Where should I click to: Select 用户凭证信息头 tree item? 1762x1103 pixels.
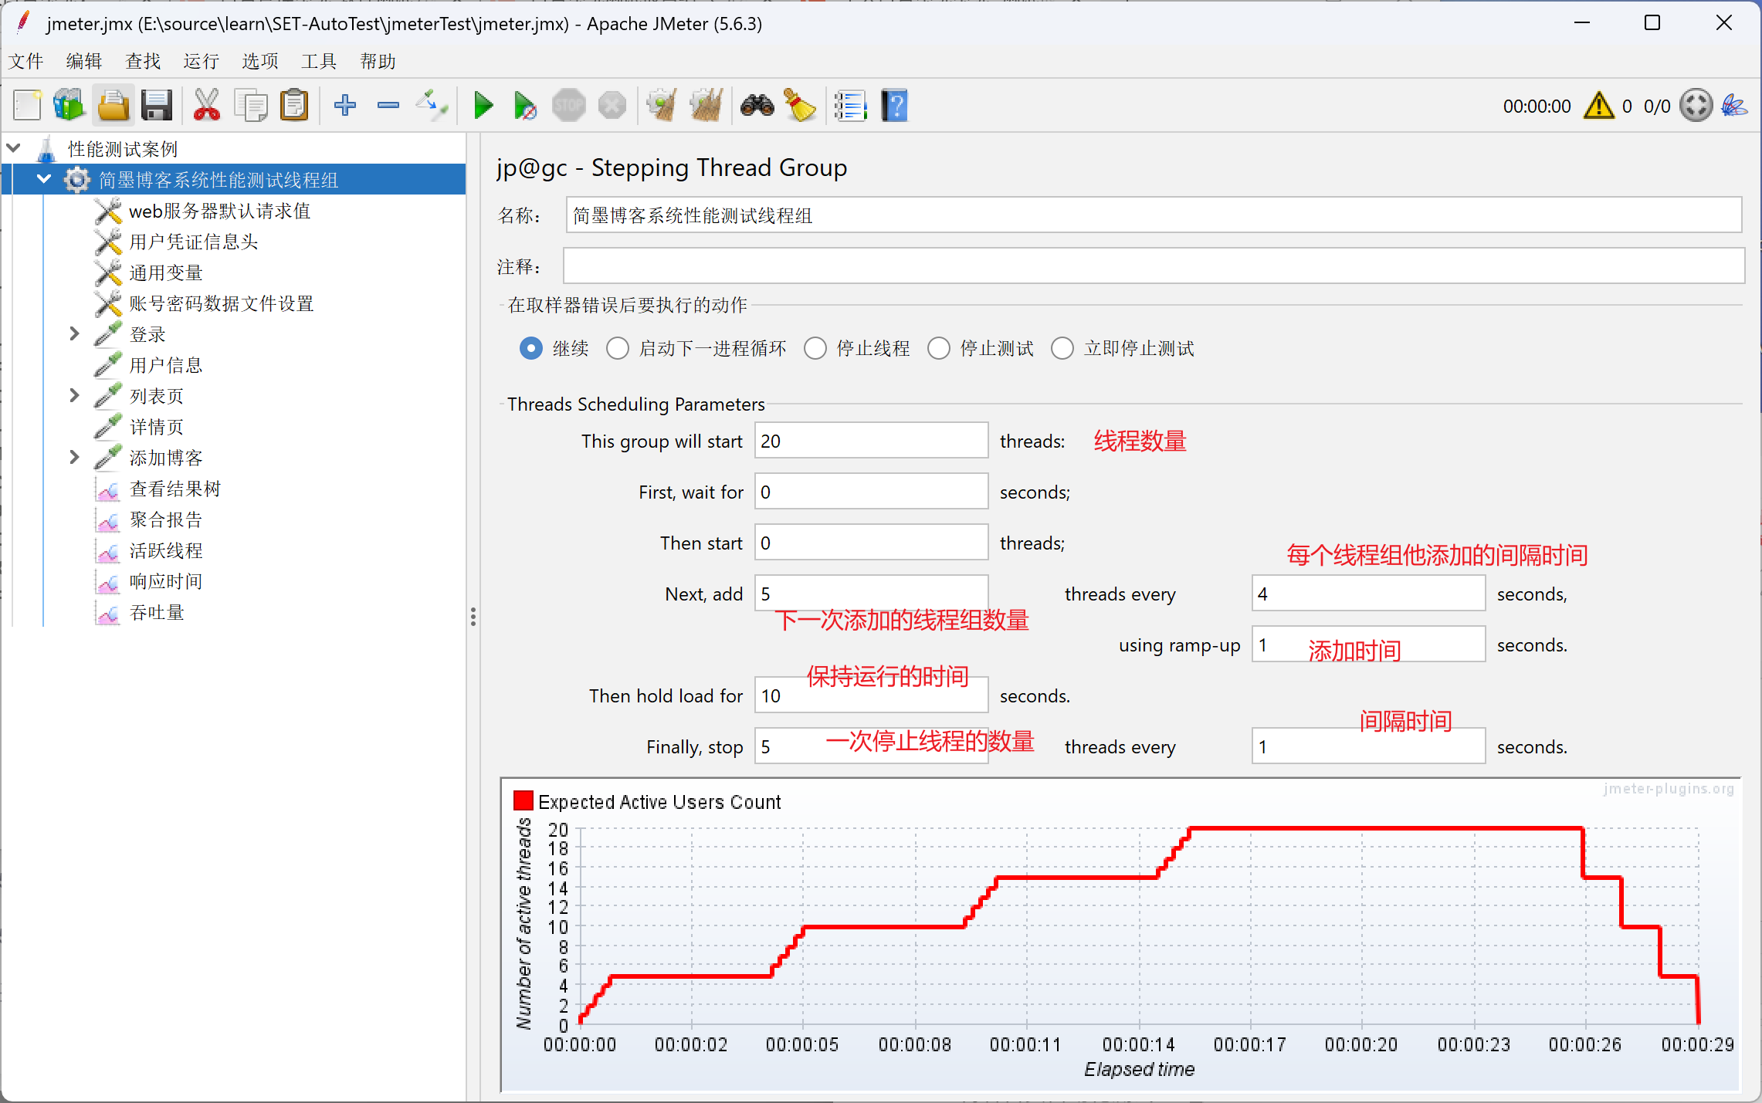coord(193,242)
